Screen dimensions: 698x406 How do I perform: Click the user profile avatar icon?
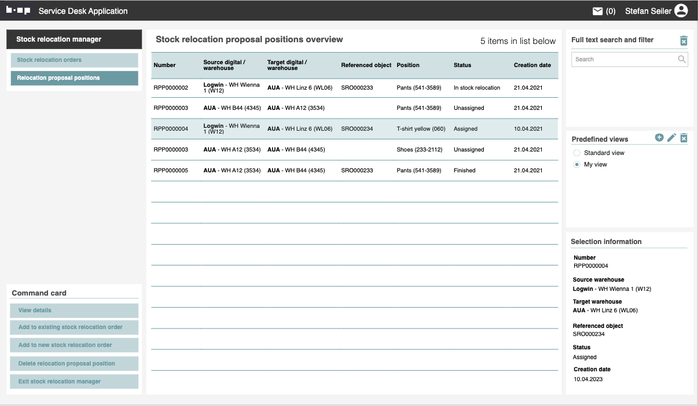681,11
